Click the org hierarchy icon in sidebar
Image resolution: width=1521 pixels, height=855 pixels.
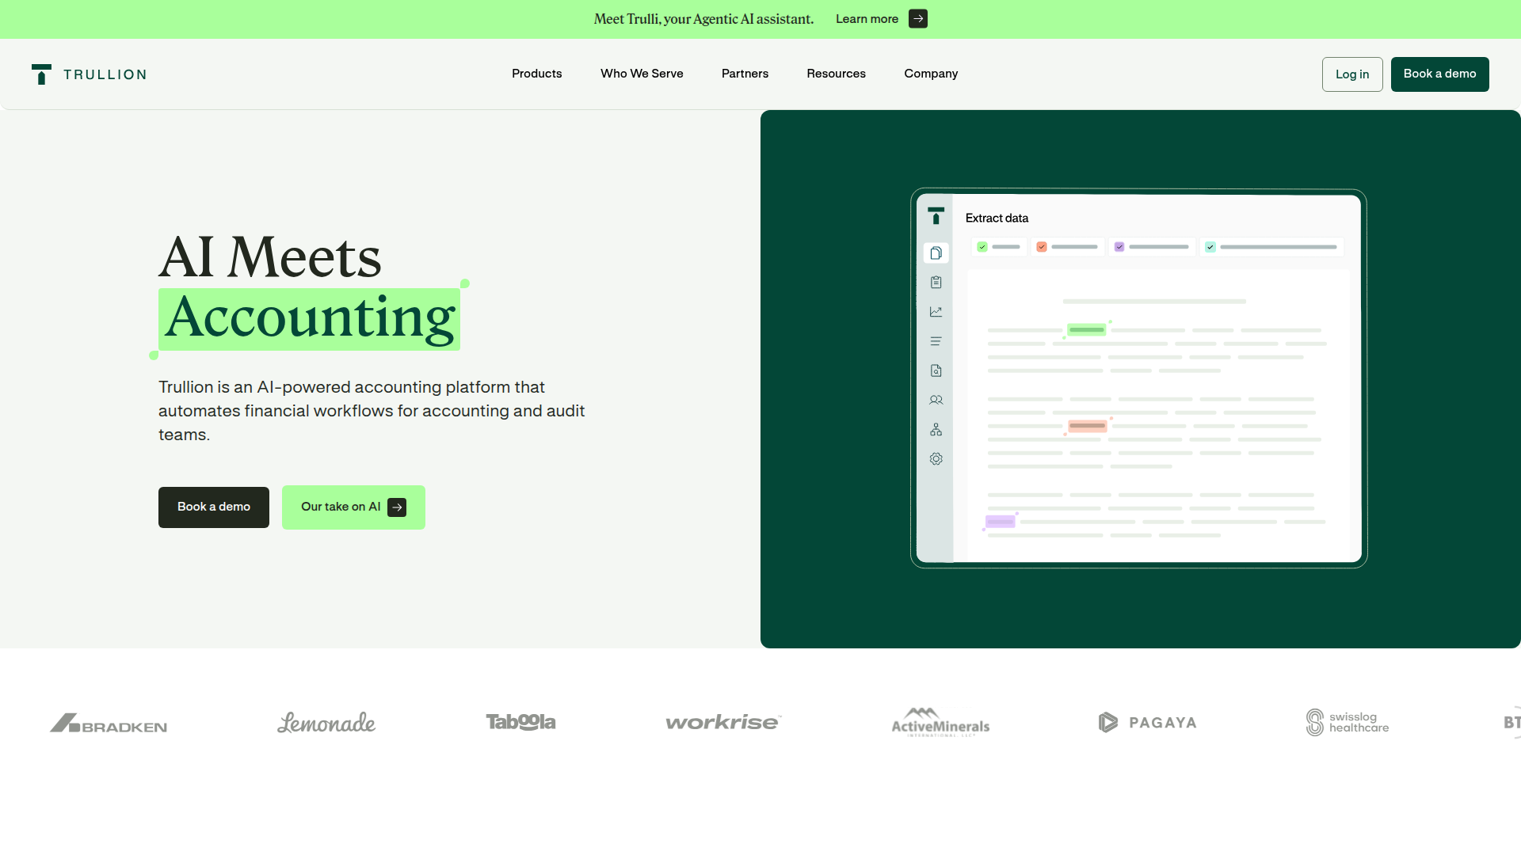pyautogui.click(x=936, y=429)
